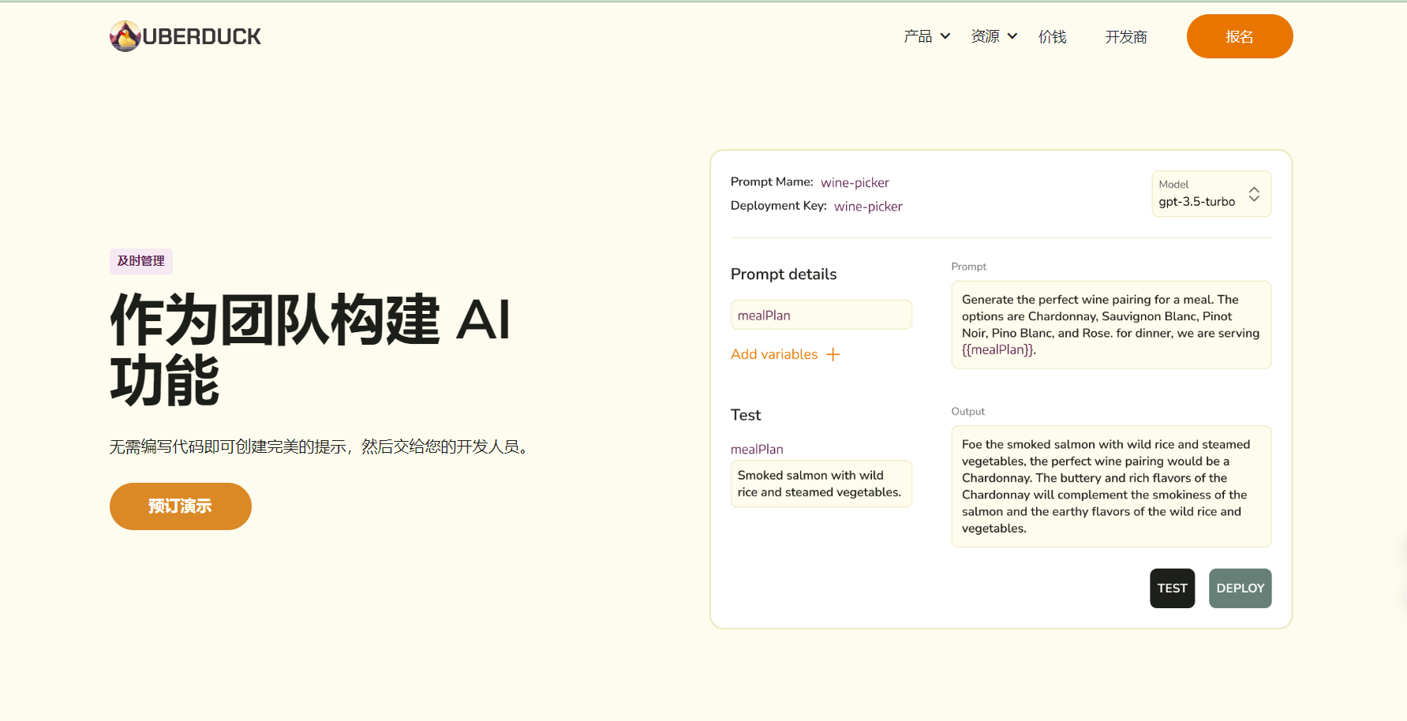The image size is (1407, 721).
Task: Click the Add variables link
Action: [774, 355]
